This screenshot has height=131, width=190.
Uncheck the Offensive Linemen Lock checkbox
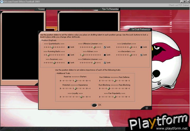[105, 47]
